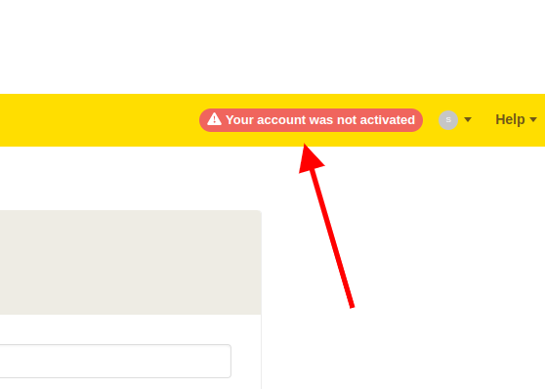Expand the caret next to Help
The image size is (545, 389).
pyautogui.click(x=533, y=119)
